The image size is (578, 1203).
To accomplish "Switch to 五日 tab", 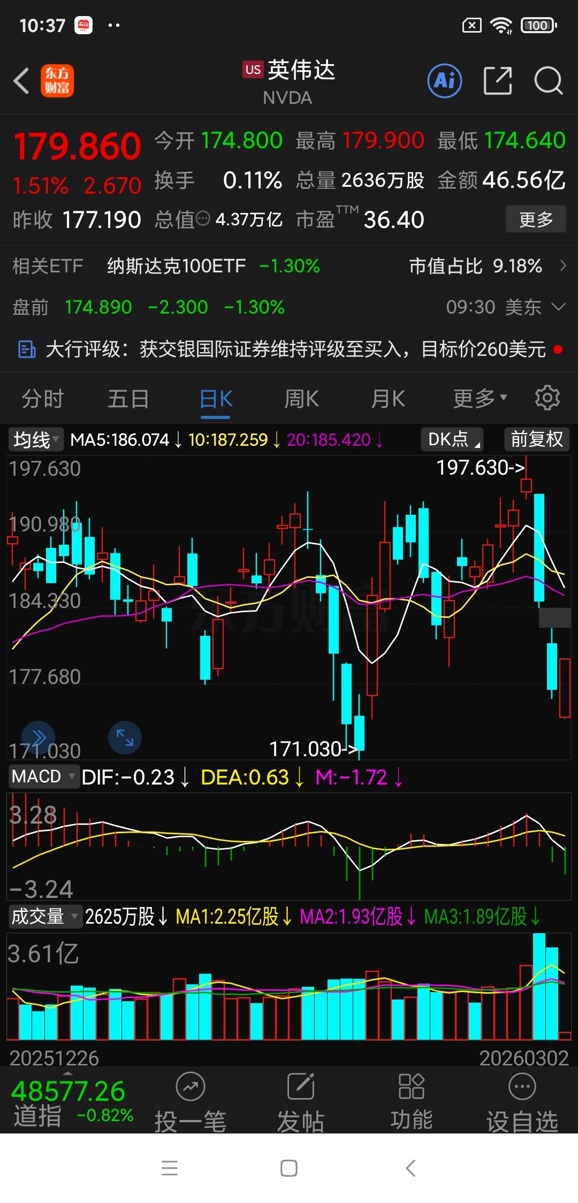I will (128, 399).
